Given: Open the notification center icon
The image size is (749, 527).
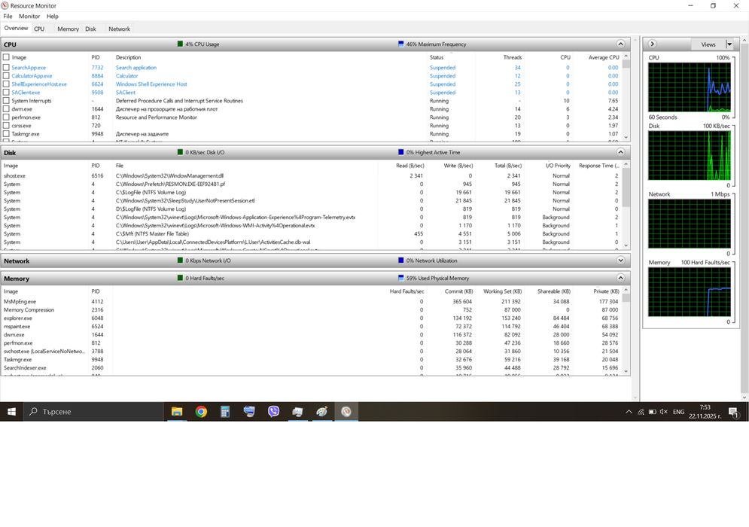Looking at the screenshot, I should [x=733, y=412].
